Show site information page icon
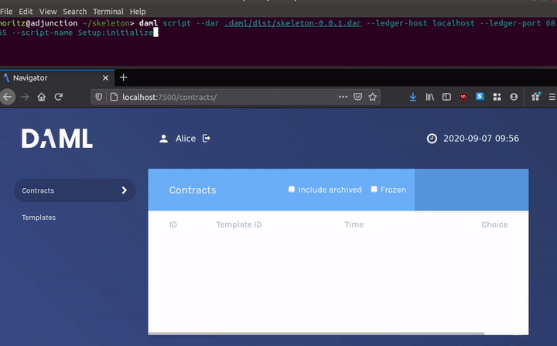The image size is (557, 346). (114, 97)
